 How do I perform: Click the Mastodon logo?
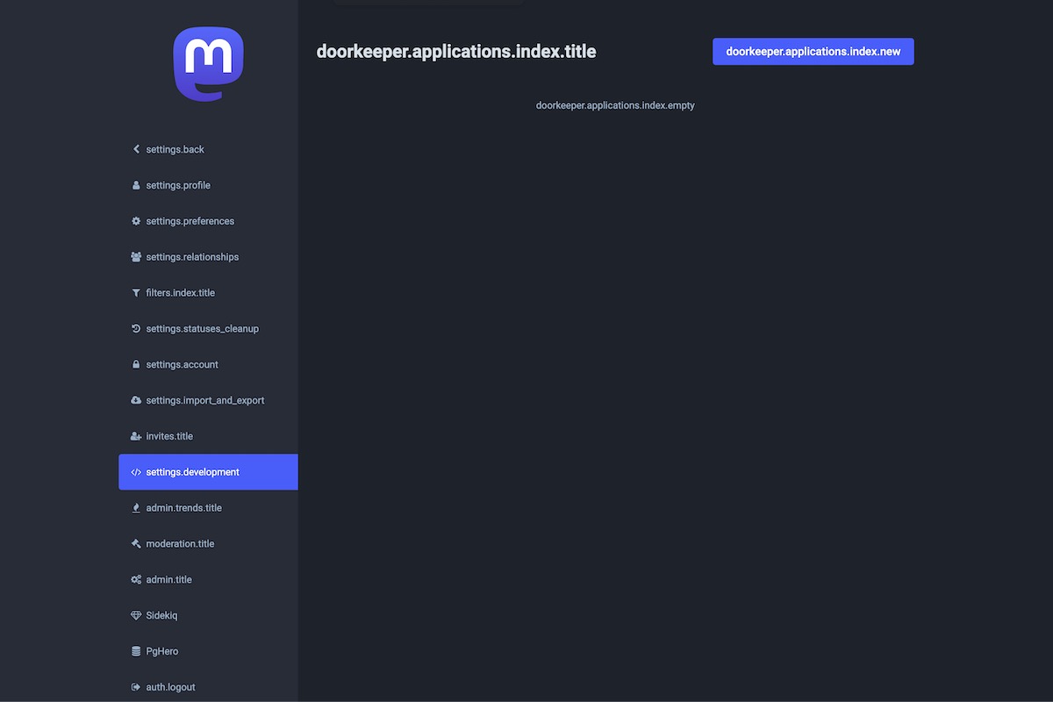pos(208,64)
